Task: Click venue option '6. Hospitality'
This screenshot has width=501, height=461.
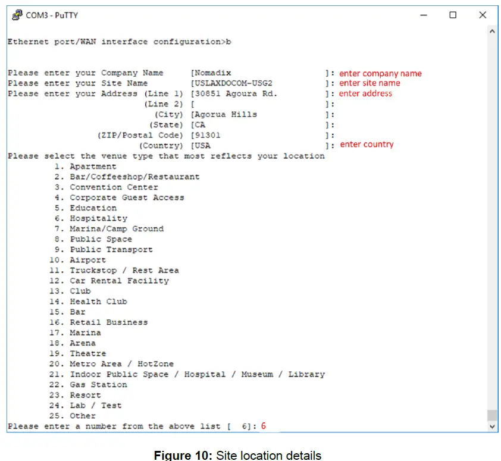Action: (91, 218)
